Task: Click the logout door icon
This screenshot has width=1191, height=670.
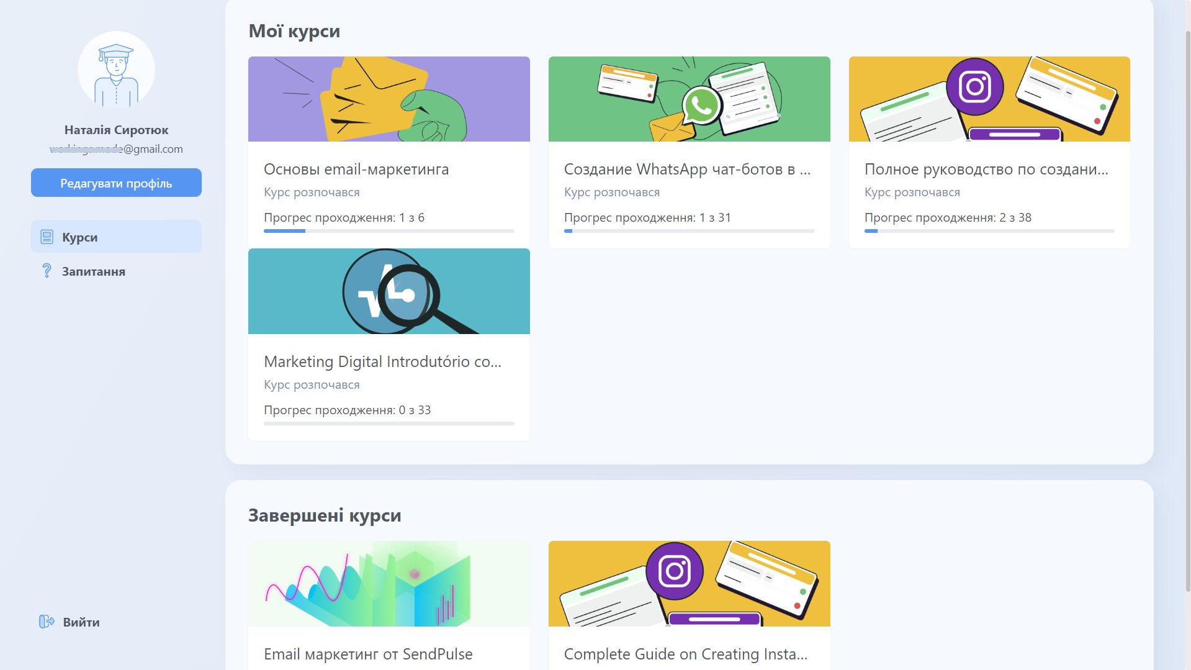Action: (47, 622)
